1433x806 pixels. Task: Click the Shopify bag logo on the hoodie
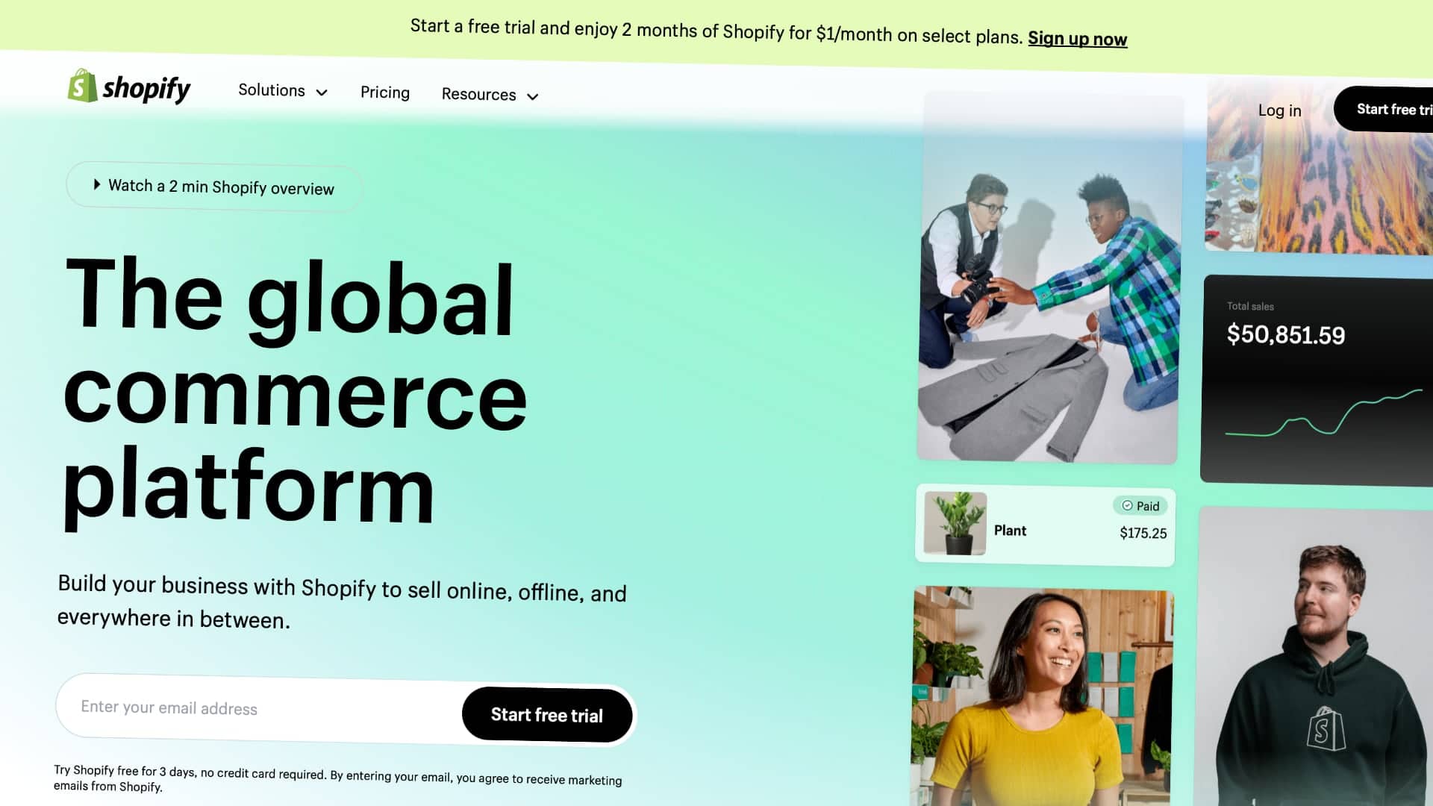click(1326, 728)
